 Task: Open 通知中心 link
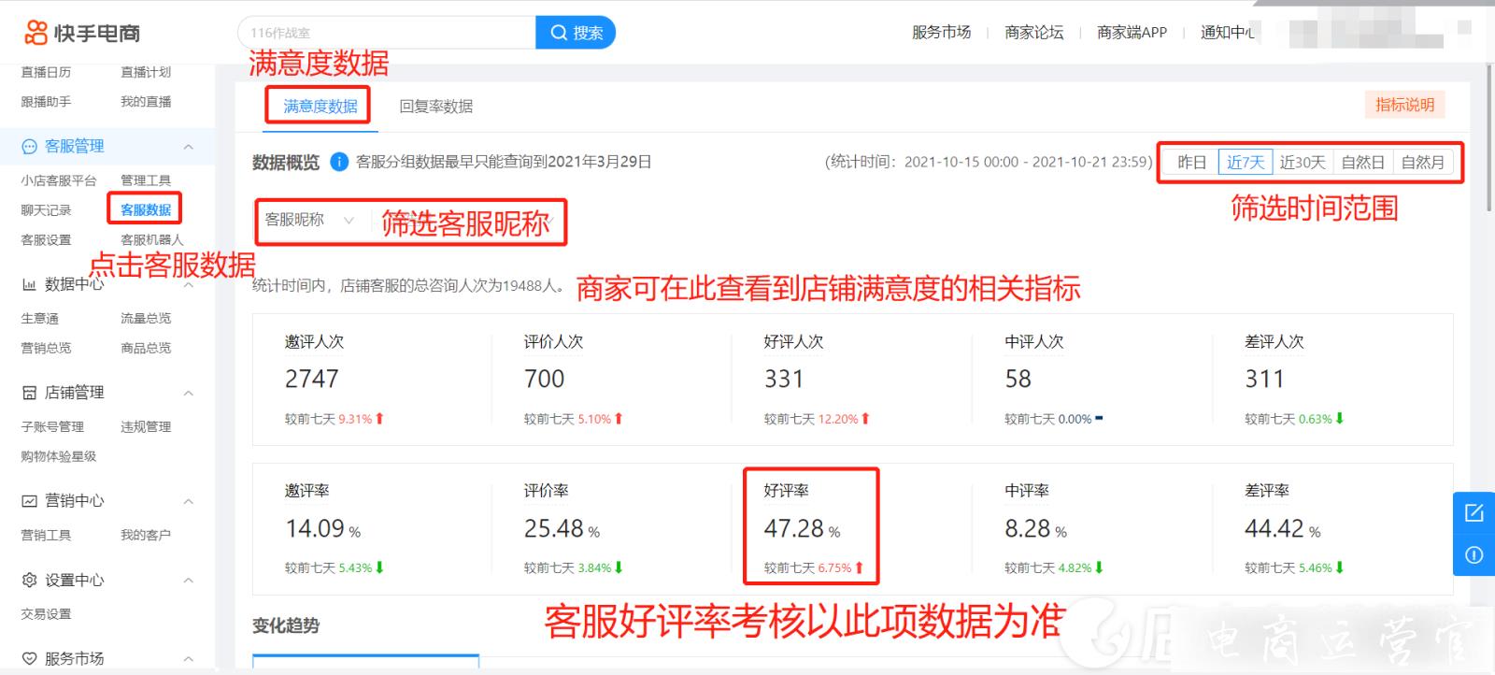click(1227, 33)
